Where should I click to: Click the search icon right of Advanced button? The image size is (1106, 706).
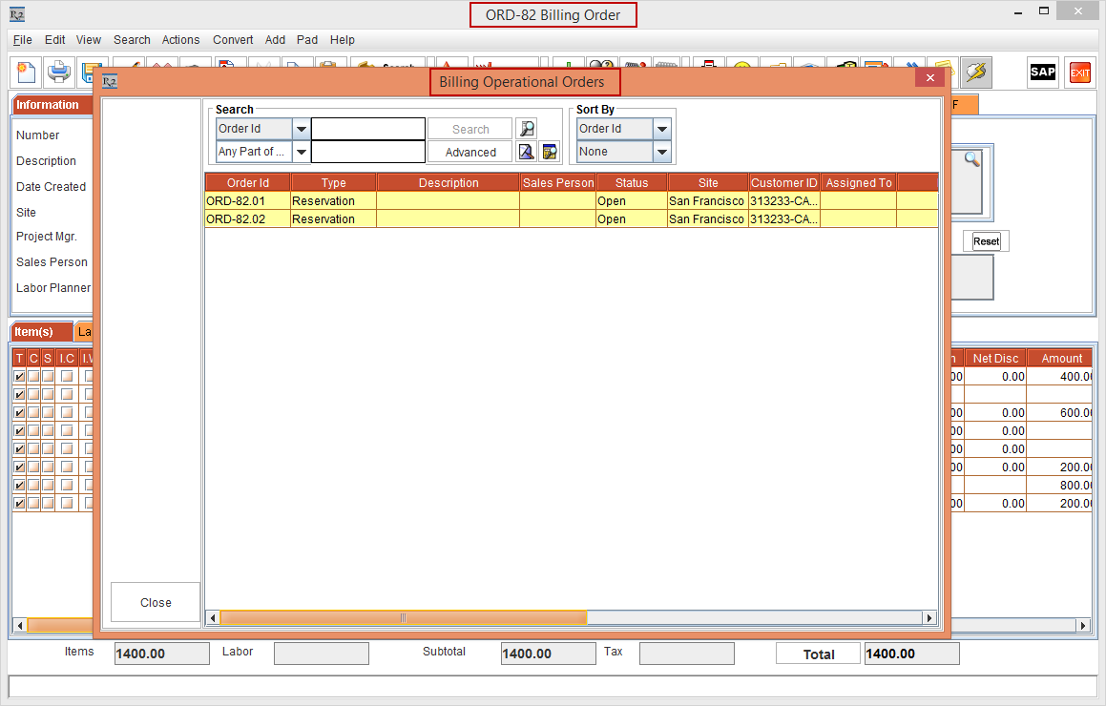point(526,152)
